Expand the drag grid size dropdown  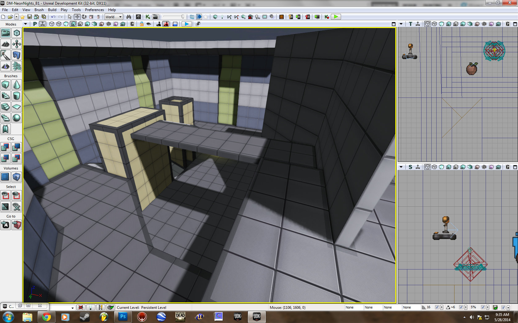click(x=442, y=307)
